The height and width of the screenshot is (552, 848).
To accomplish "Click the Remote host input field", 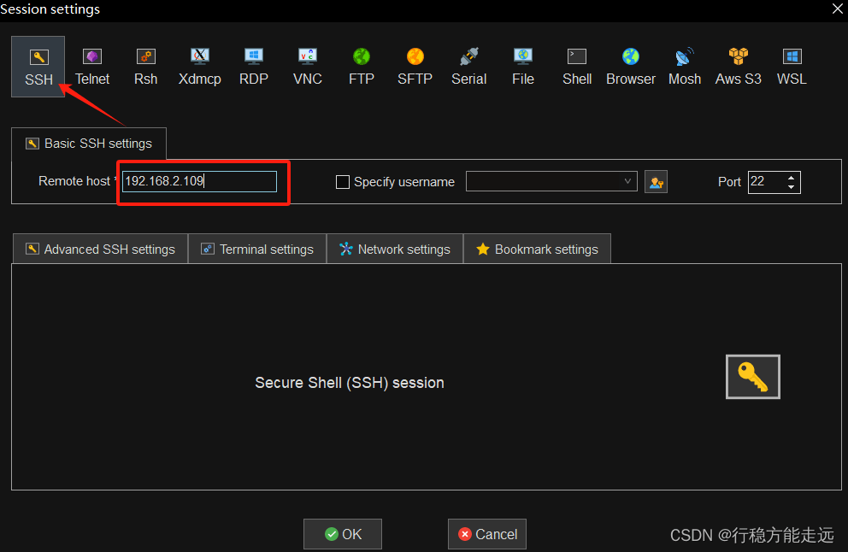I will coord(199,181).
